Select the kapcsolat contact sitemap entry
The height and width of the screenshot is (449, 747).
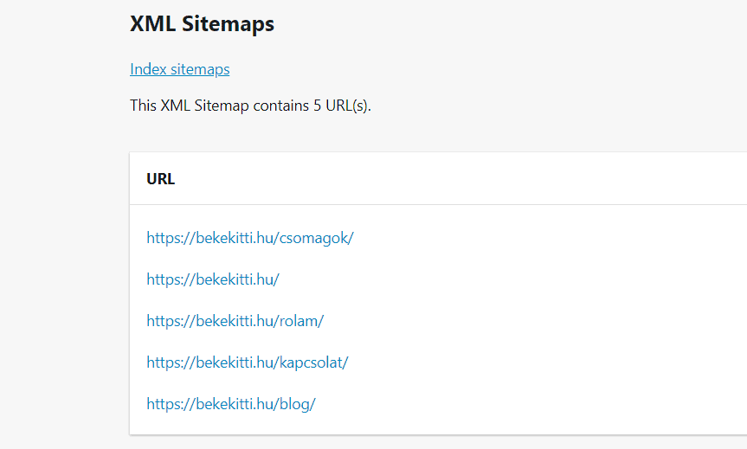pyautogui.click(x=248, y=362)
